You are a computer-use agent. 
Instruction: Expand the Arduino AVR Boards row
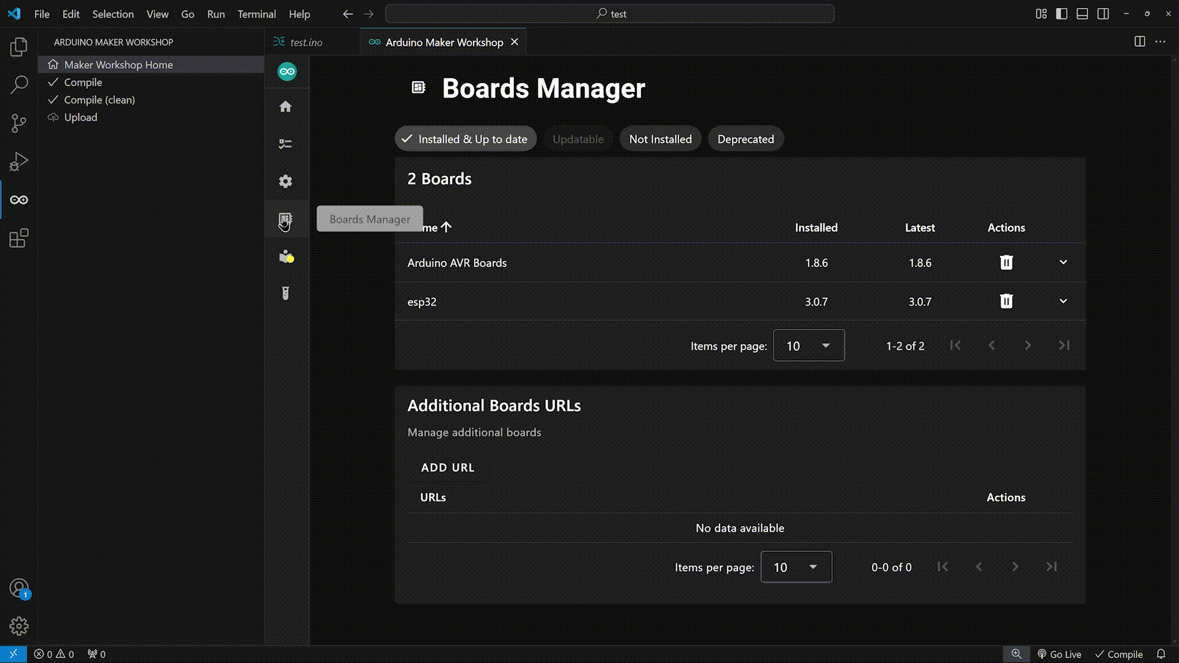tap(1064, 263)
